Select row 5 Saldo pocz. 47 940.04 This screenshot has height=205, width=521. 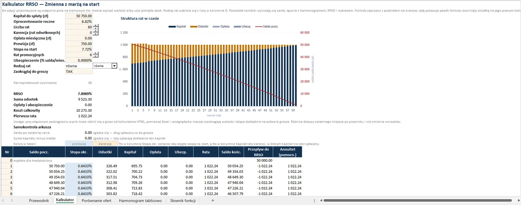pyautogui.click(x=39, y=188)
